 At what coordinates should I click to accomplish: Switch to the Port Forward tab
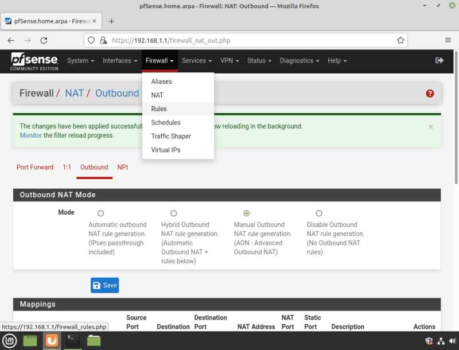35,168
